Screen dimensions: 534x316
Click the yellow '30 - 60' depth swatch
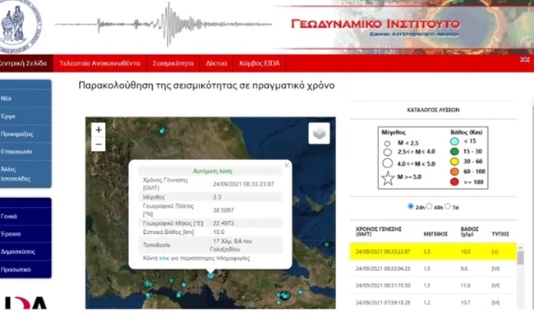pos(454,162)
